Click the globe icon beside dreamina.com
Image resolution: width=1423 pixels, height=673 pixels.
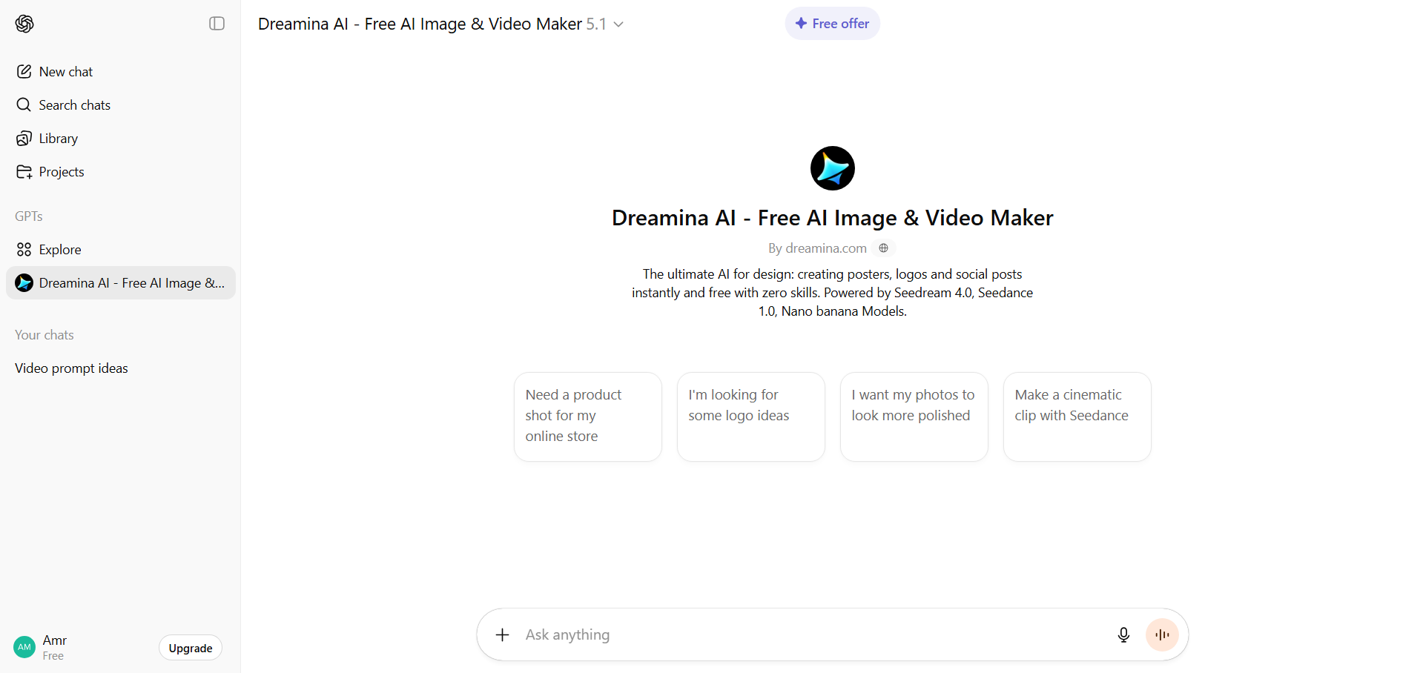click(883, 248)
